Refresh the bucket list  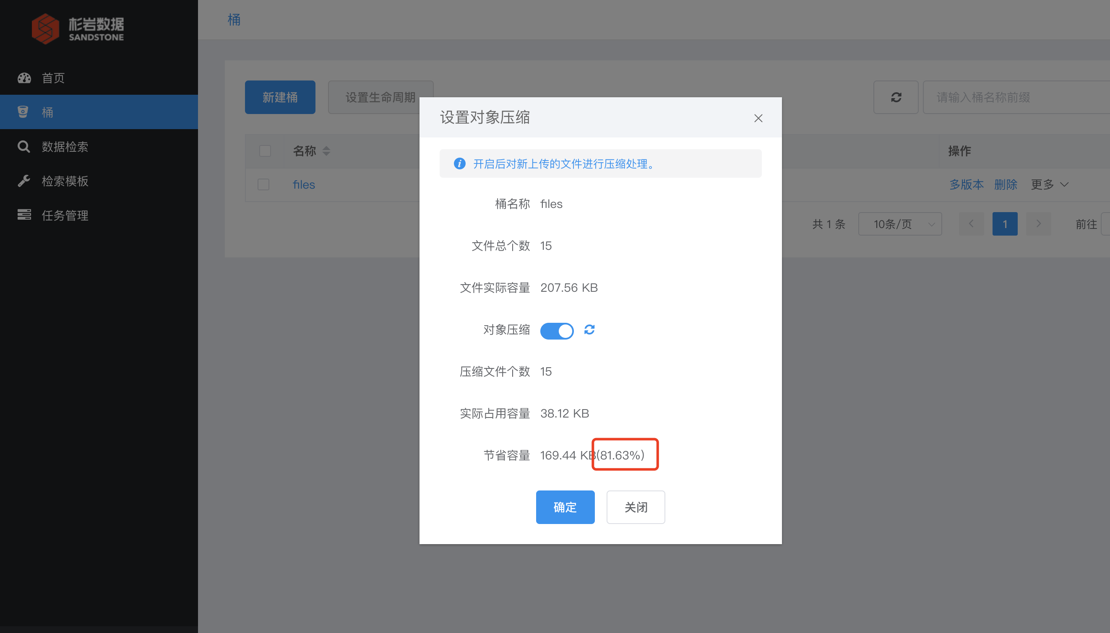896,97
